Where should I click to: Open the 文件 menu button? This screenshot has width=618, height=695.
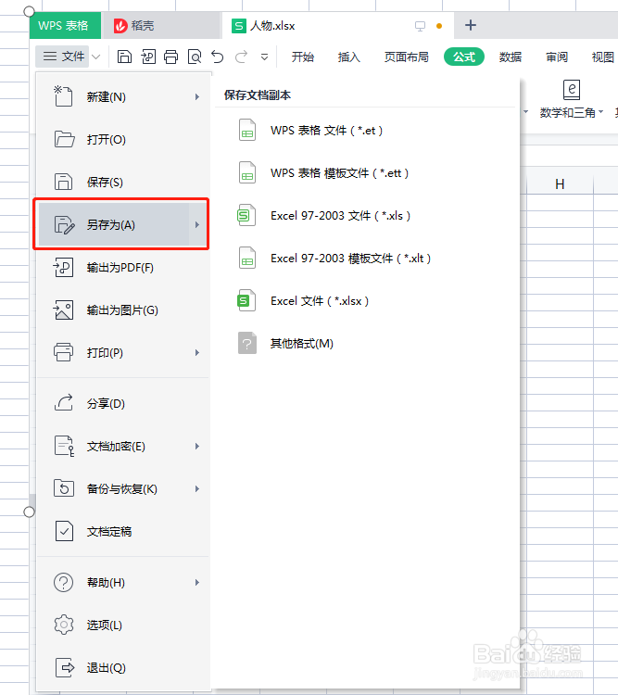tap(63, 57)
